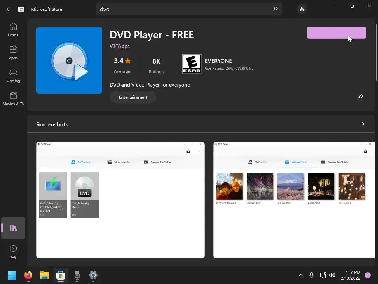Viewport: 378px width, 284px height.
Task: Click the vertical scrollbar of the page
Action: click(376, 53)
